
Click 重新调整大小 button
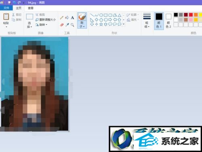coord(46,20)
